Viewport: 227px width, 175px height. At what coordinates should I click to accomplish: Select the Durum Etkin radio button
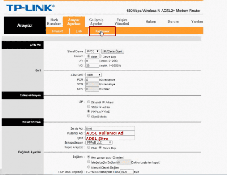pos(88,56)
